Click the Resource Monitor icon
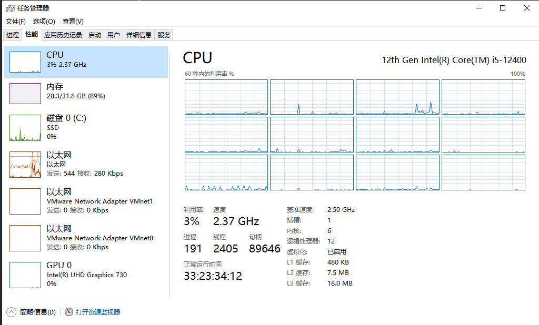The width and height of the screenshot is (539, 325). (69, 312)
